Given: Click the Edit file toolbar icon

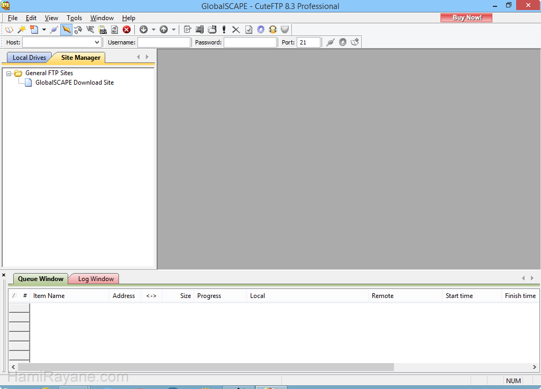Looking at the screenshot, I should [x=187, y=30].
